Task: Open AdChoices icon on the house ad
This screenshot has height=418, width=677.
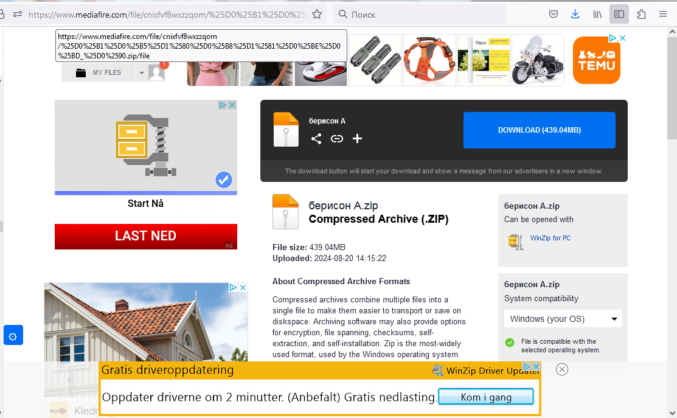Action: [x=233, y=288]
